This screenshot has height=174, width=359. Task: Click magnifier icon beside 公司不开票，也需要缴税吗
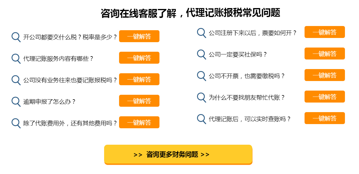click(x=201, y=76)
